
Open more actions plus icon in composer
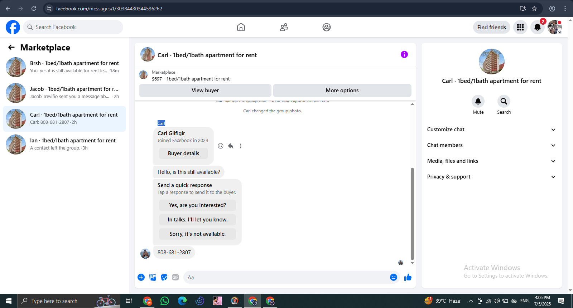pyautogui.click(x=141, y=277)
